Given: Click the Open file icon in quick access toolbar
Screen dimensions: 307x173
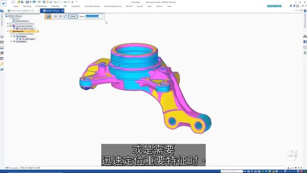Looking at the screenshot, I should (19, 2).
